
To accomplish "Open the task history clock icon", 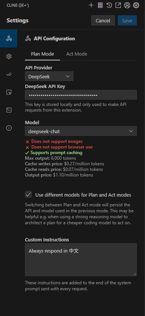I will [x=109, y=5].
